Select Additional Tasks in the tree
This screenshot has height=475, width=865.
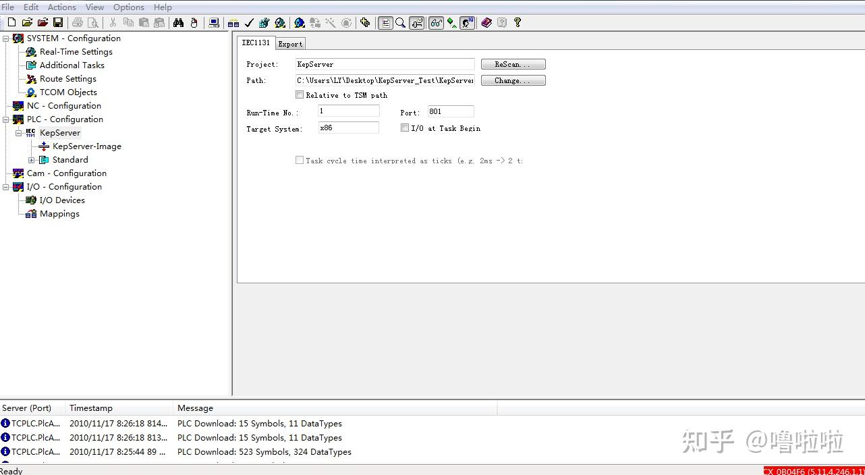click(x=72, y=65)
